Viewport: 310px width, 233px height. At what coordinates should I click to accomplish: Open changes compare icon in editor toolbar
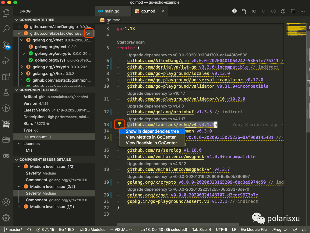click(244, 11)
